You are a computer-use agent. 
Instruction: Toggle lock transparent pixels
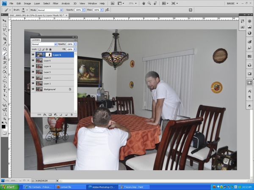[39, 49]
